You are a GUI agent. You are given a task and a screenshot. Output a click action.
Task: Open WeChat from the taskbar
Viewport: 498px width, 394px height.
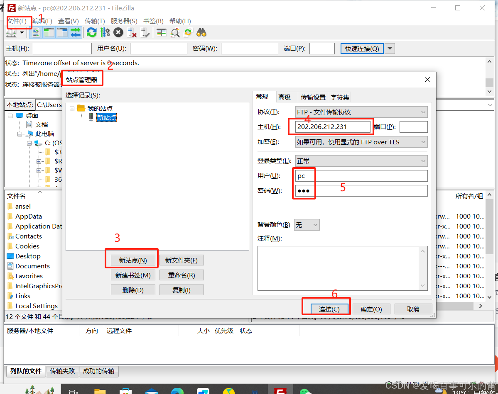point(306,391)
